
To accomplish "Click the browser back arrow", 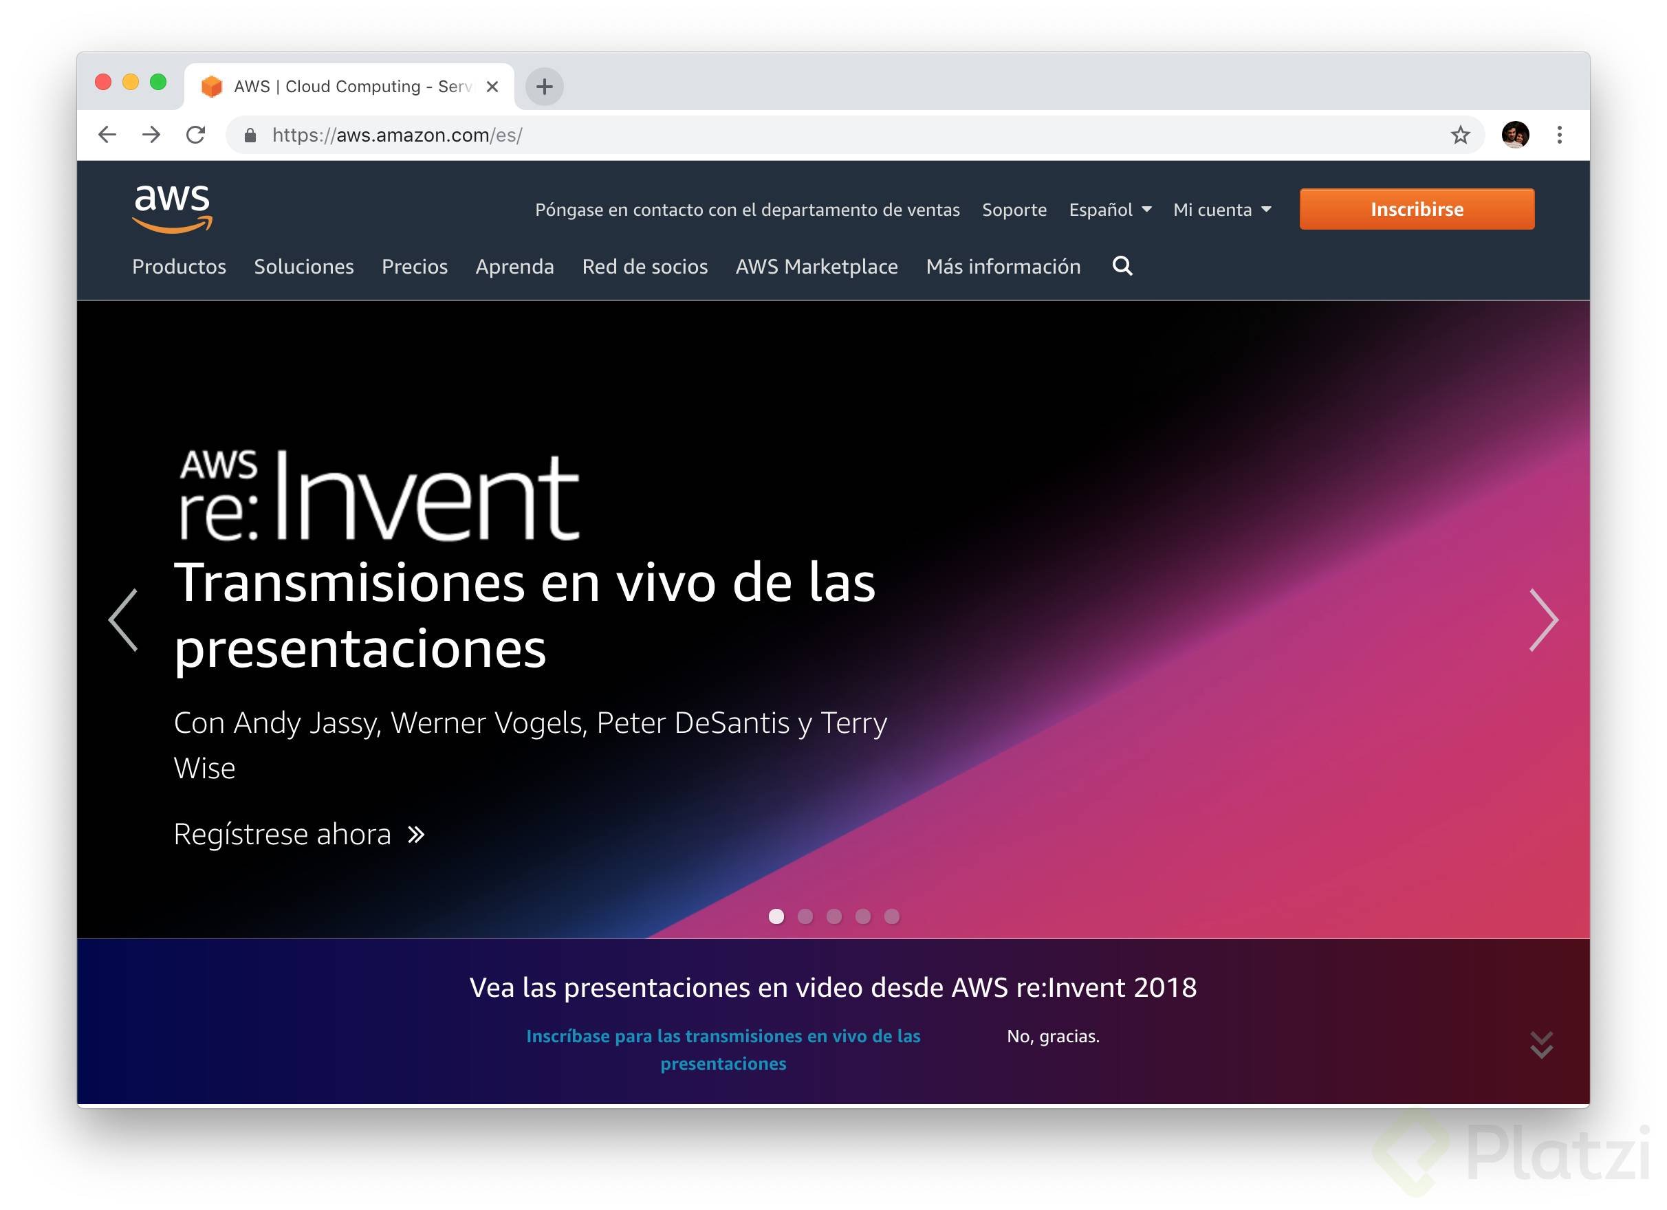I will (107, 135).
